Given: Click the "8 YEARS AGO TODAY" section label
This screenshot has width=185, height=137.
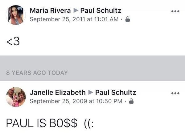Looking at the screenshot, I should [37, 73].
